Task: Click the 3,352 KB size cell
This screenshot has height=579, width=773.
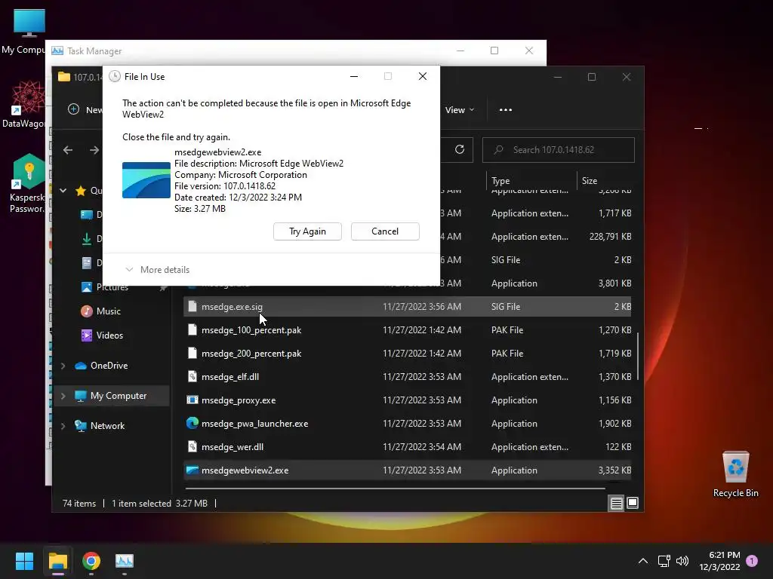Action: (614, 470)
